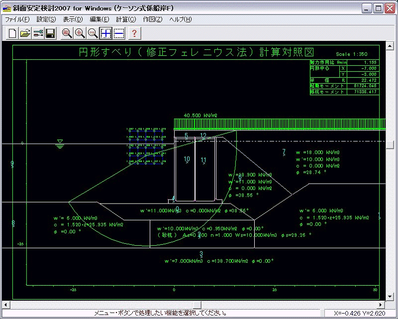This screenshot has height=319, width=398.
Task: Open the 計算(C) menu
Action: [125, 19]
